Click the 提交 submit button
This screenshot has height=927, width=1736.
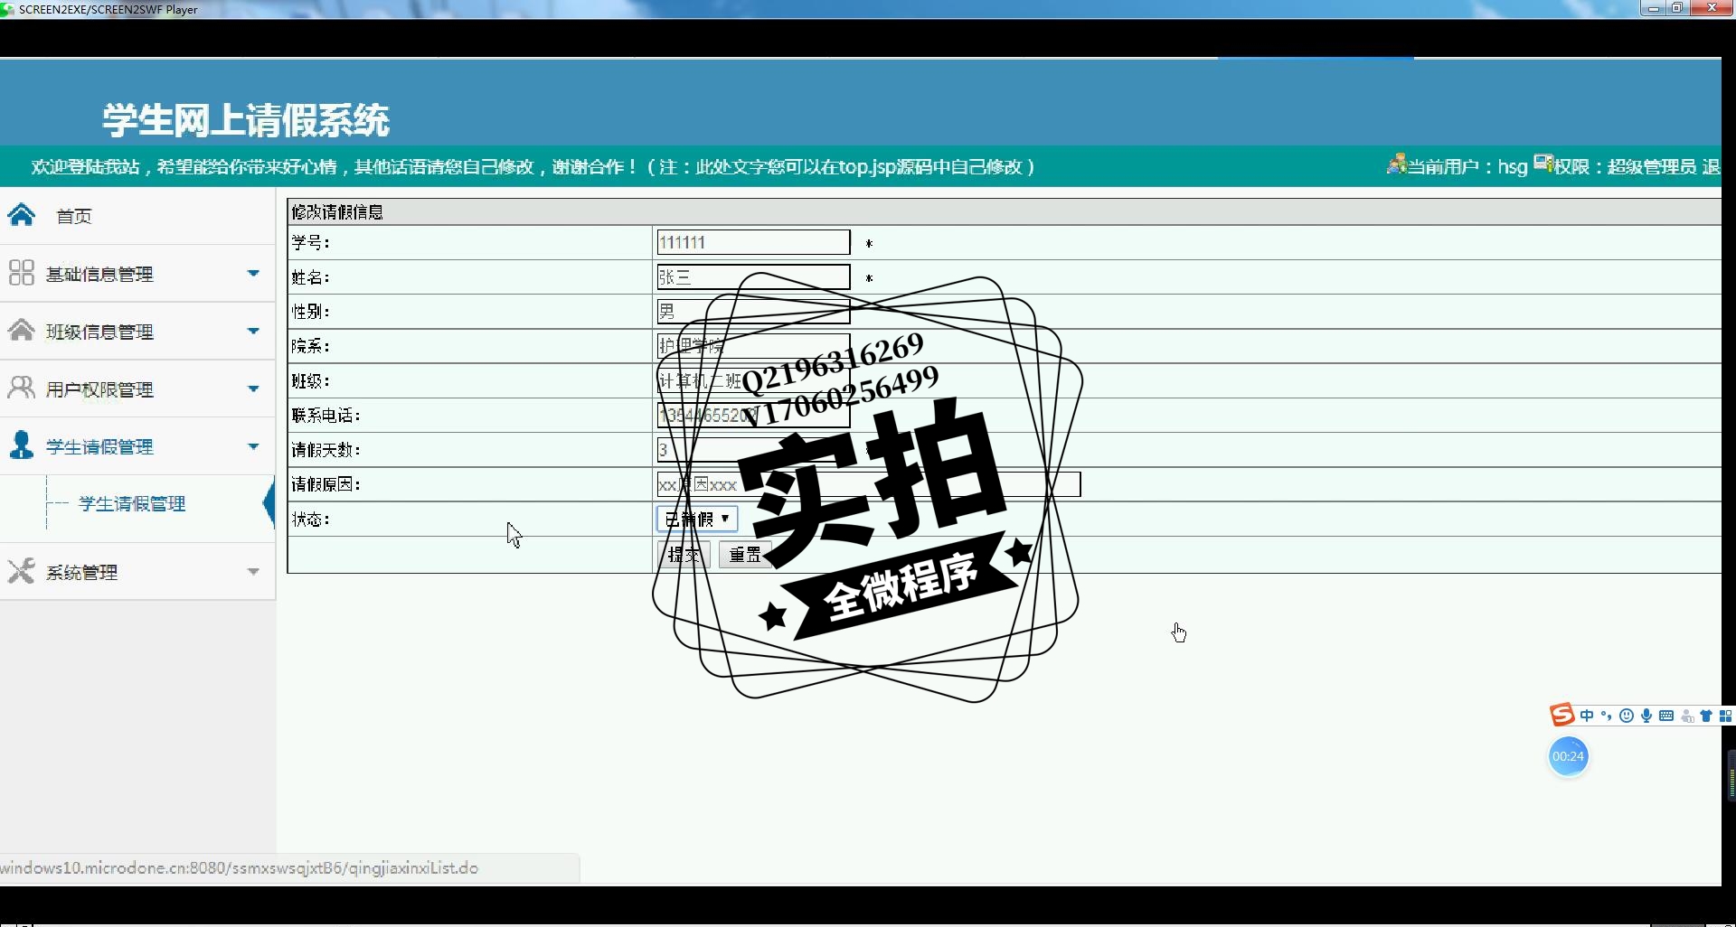[684, 554]
